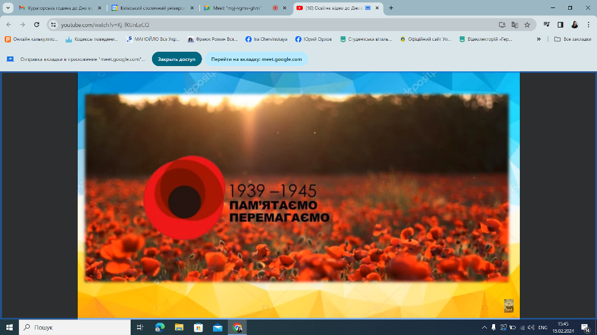
Task: Click the tab sharing cast icon
Action: click(x=10, y=59)
